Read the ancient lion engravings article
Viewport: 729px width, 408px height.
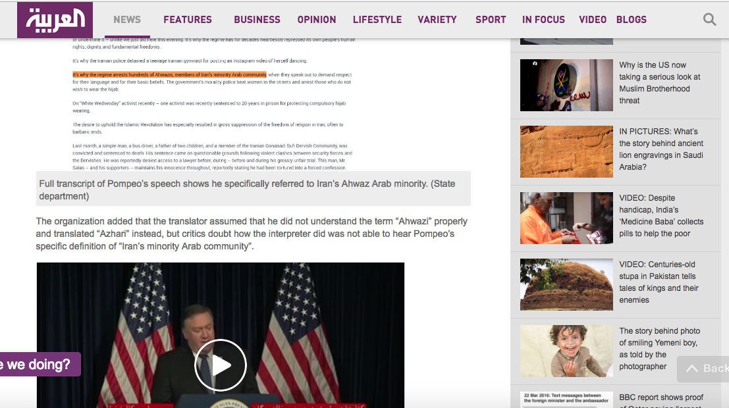pyautogui.click(x=661, y=149)
